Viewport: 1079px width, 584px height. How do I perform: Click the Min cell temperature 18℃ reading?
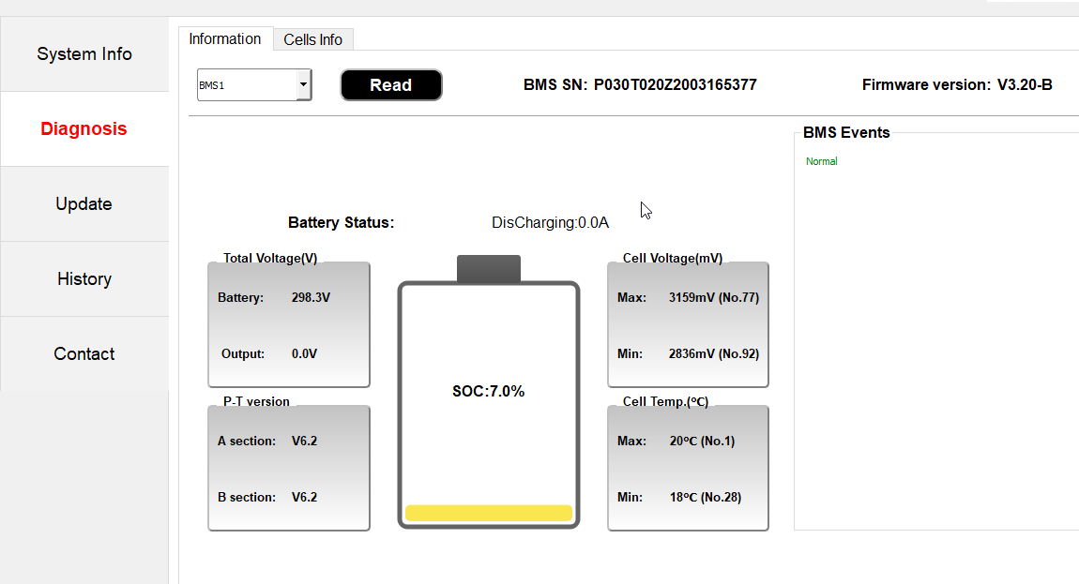(705, 498)
